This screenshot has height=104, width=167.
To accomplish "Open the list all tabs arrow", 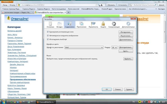I will pos(164,12).
